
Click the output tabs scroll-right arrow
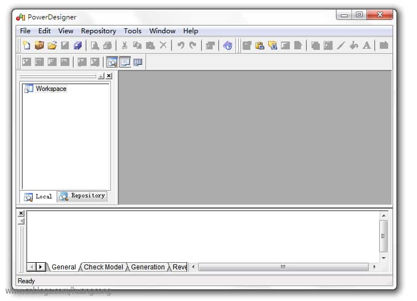[x=41, y=267]
